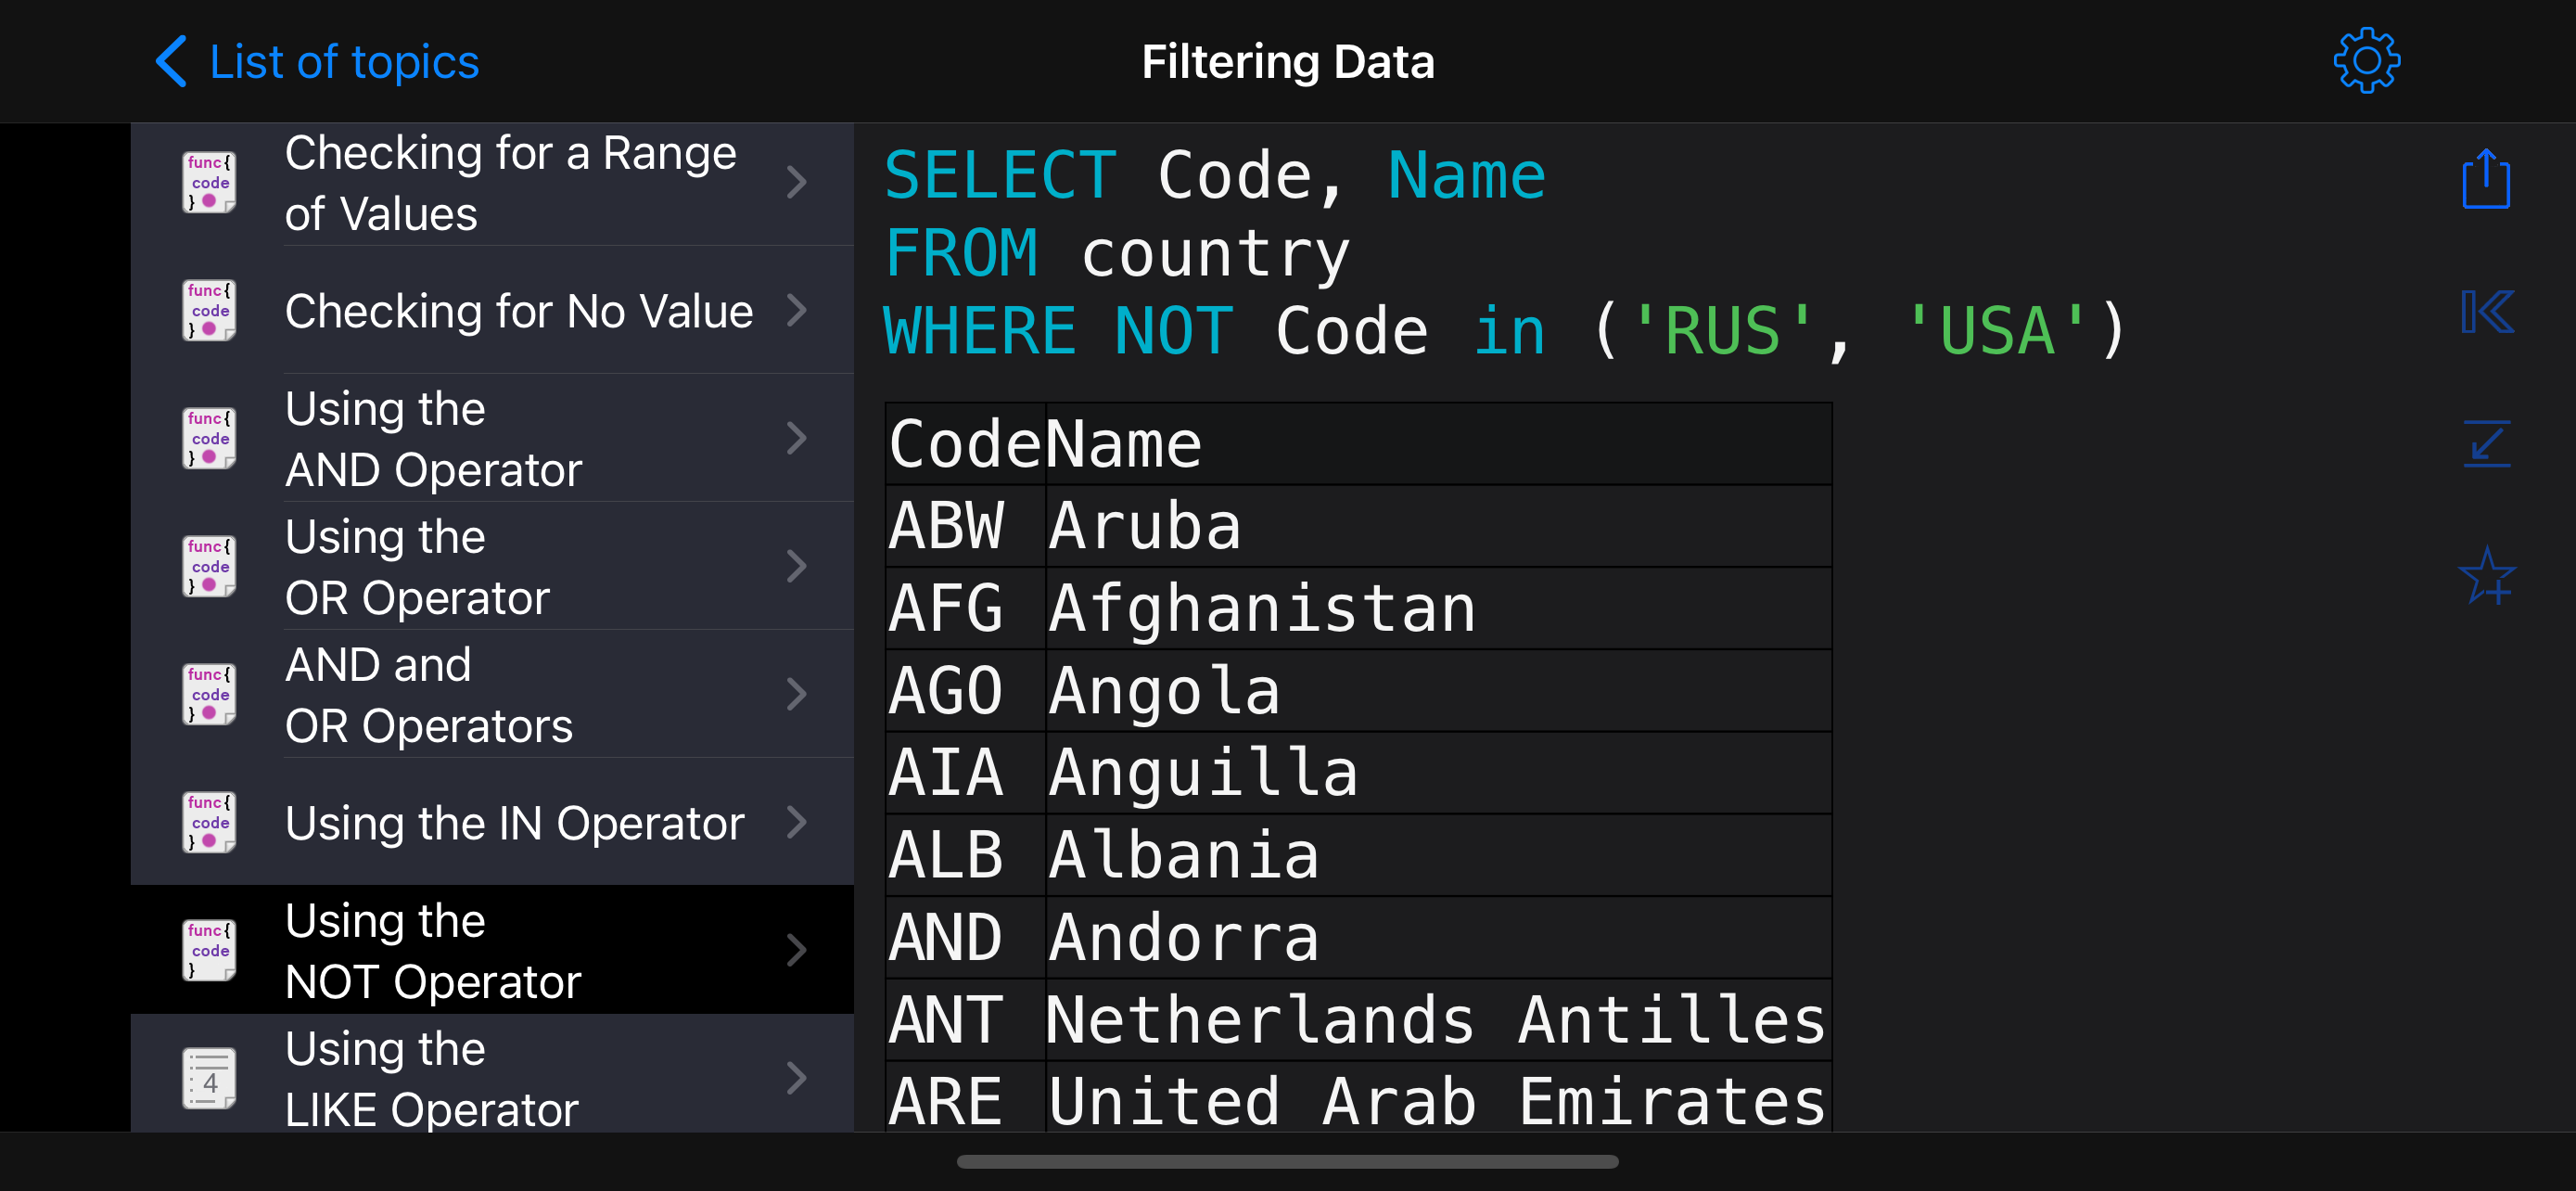Click the 'USA' string literal

(x=1998, y=332)
